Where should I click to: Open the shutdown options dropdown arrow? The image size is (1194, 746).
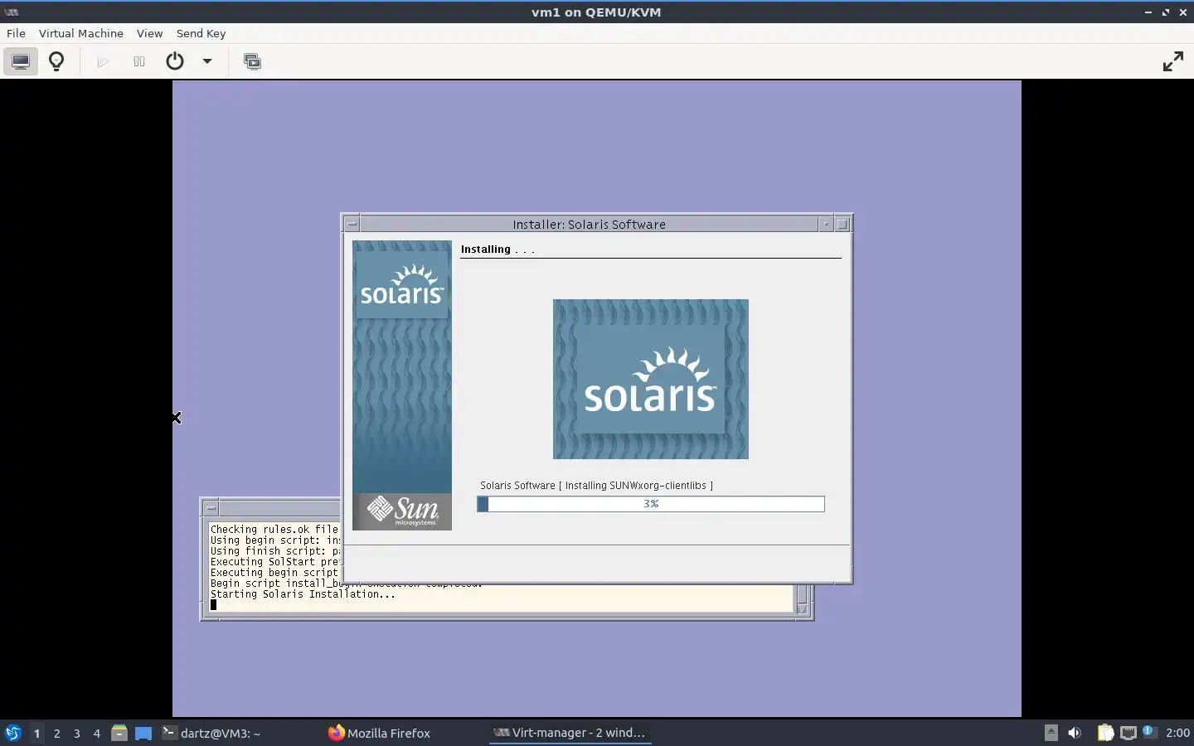207,61
